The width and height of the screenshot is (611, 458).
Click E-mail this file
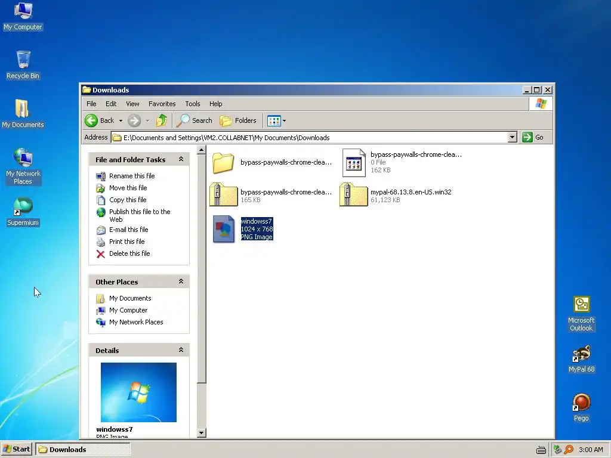click(129, 230)
